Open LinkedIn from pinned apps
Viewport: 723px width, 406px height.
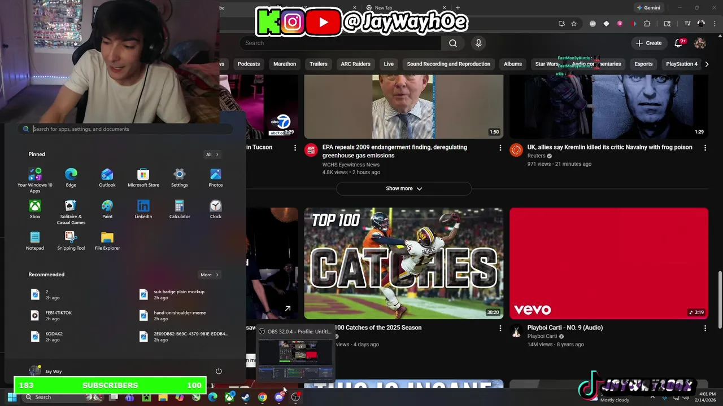pyautogui.click(x=143, y=209)
